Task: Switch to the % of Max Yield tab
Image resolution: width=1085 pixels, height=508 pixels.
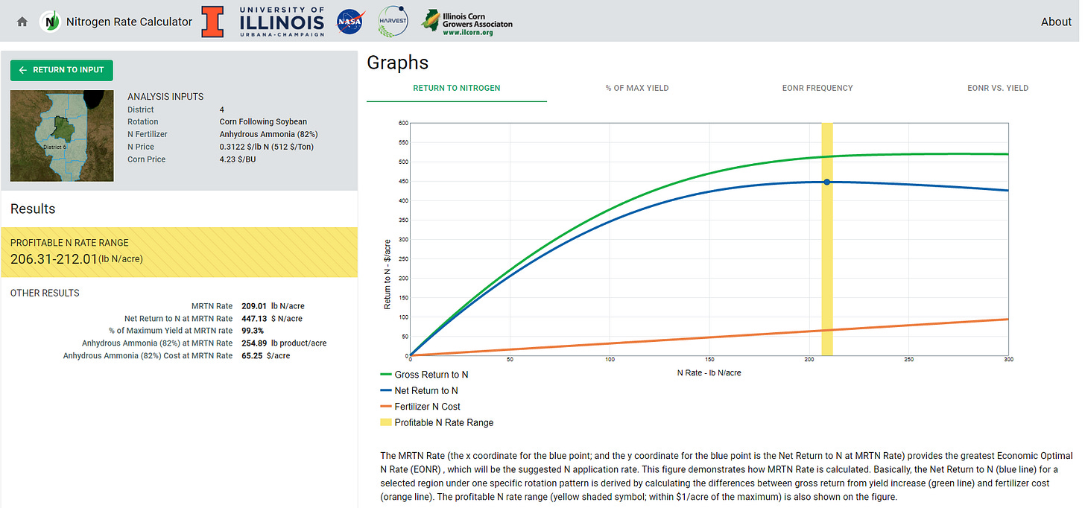Action: [x=637, y=88]
